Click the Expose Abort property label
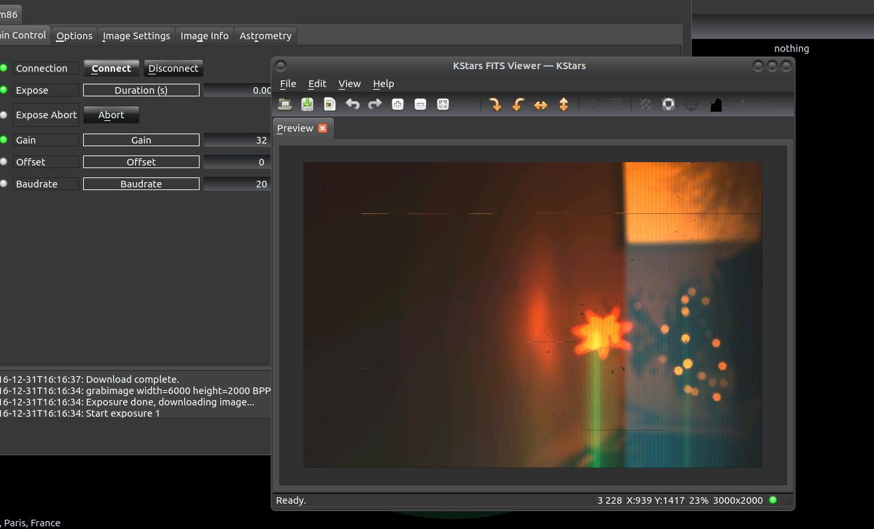The image size is (874, 529). [x=46, y=115]
